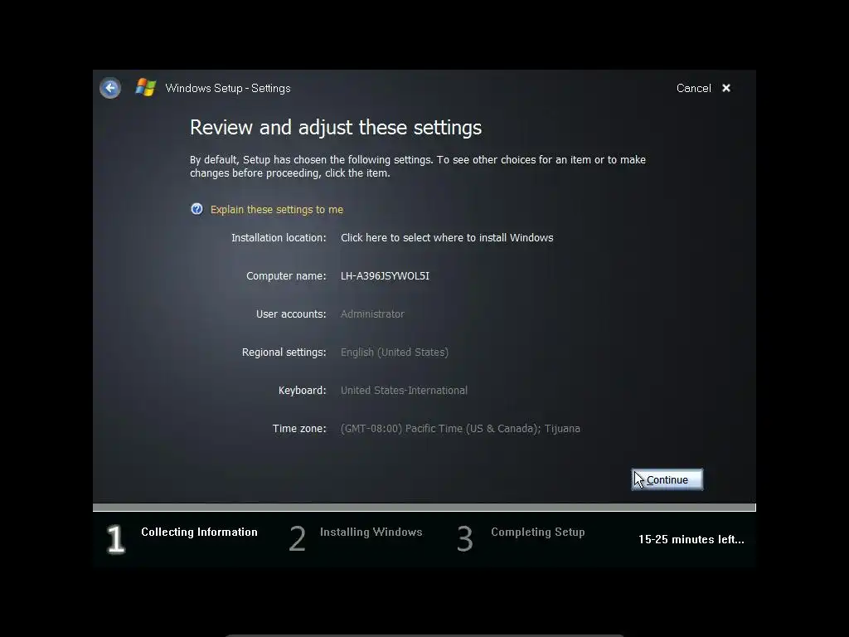Click here to select where to install Windows
This screenshot has height=637, width=849.
click(447, 238)
